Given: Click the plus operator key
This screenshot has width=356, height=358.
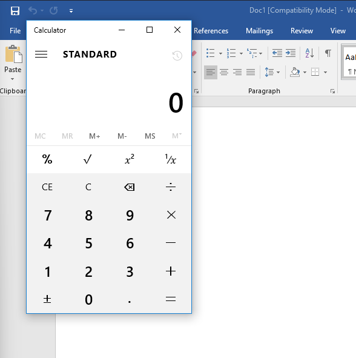Looking at the screenshot, I should coord(171,271).
